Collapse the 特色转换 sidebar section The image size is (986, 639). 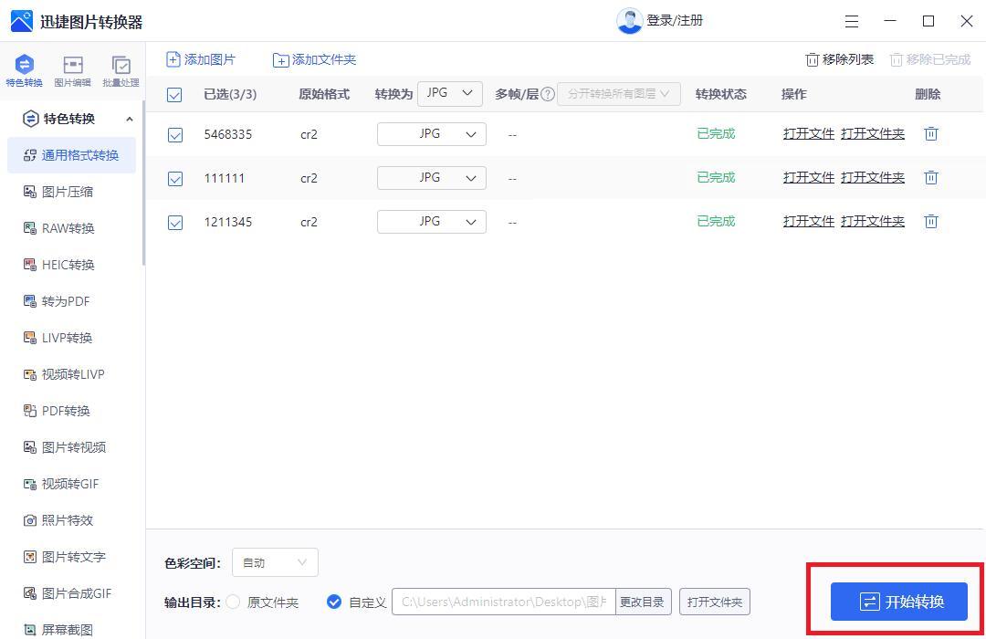[129, 119]
